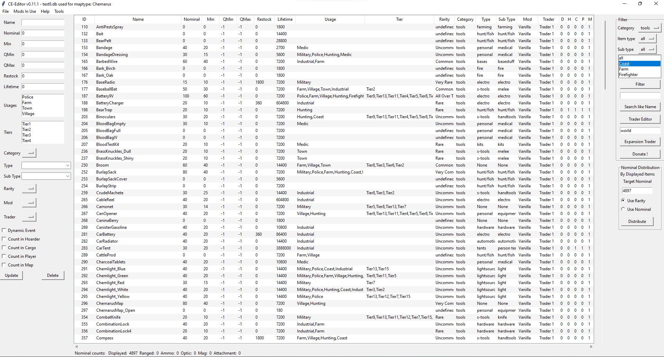This screenshot has height=357, width=664.
Task: Click the Update button
Action: pyautogui.click(x=11, y=275)
